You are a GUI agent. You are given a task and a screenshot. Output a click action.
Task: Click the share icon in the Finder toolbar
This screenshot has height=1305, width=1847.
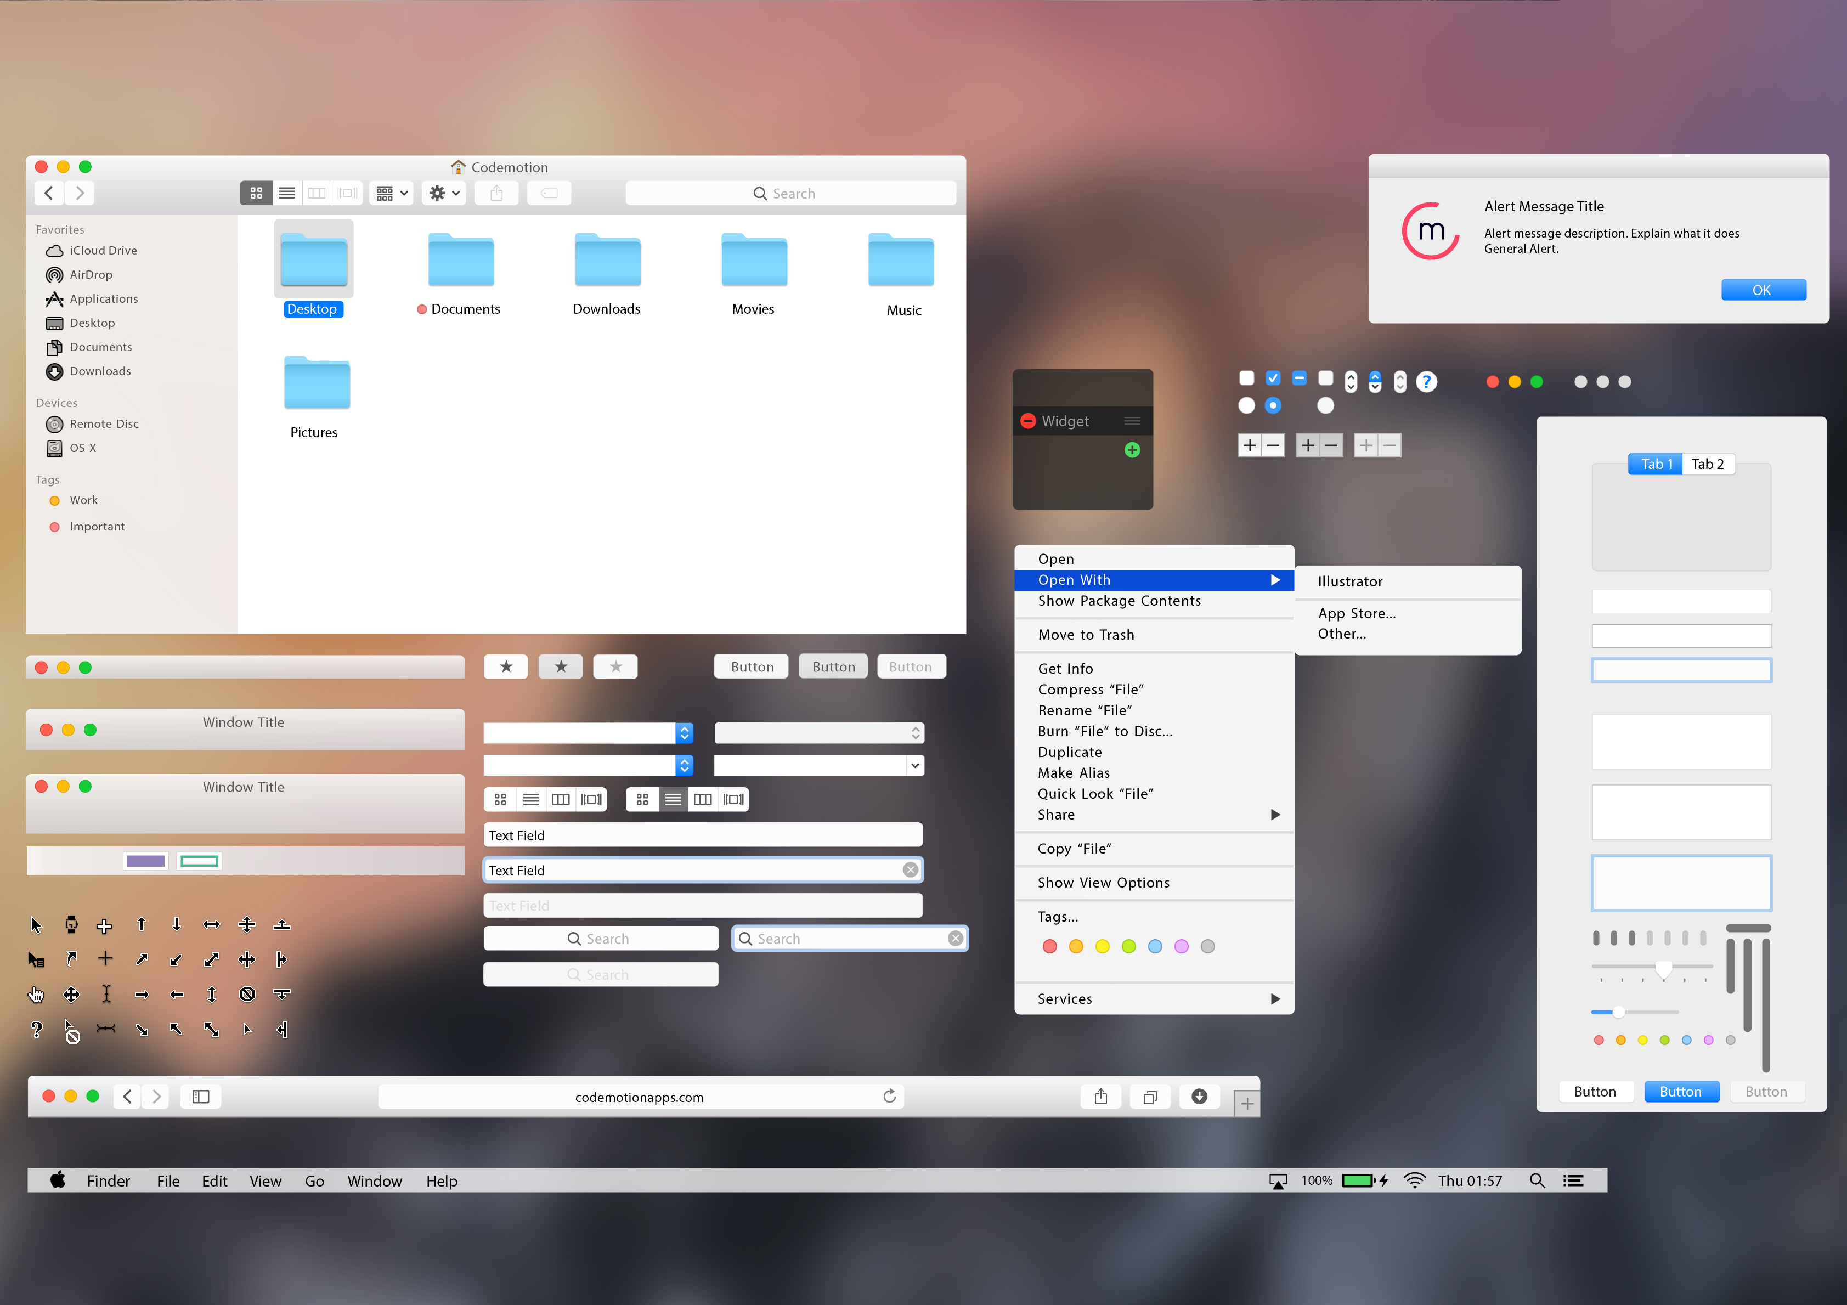click(496, 193)
